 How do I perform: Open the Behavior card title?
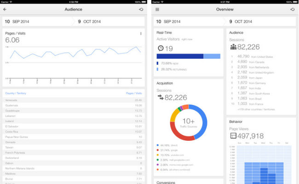[236, 121]
